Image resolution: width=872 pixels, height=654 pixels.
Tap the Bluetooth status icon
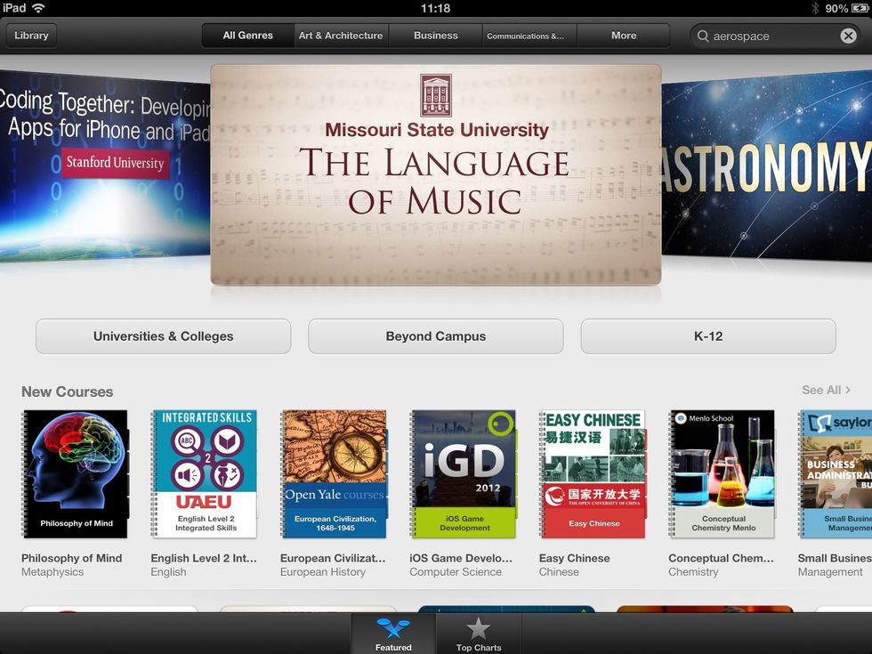[x=815, y=8]
